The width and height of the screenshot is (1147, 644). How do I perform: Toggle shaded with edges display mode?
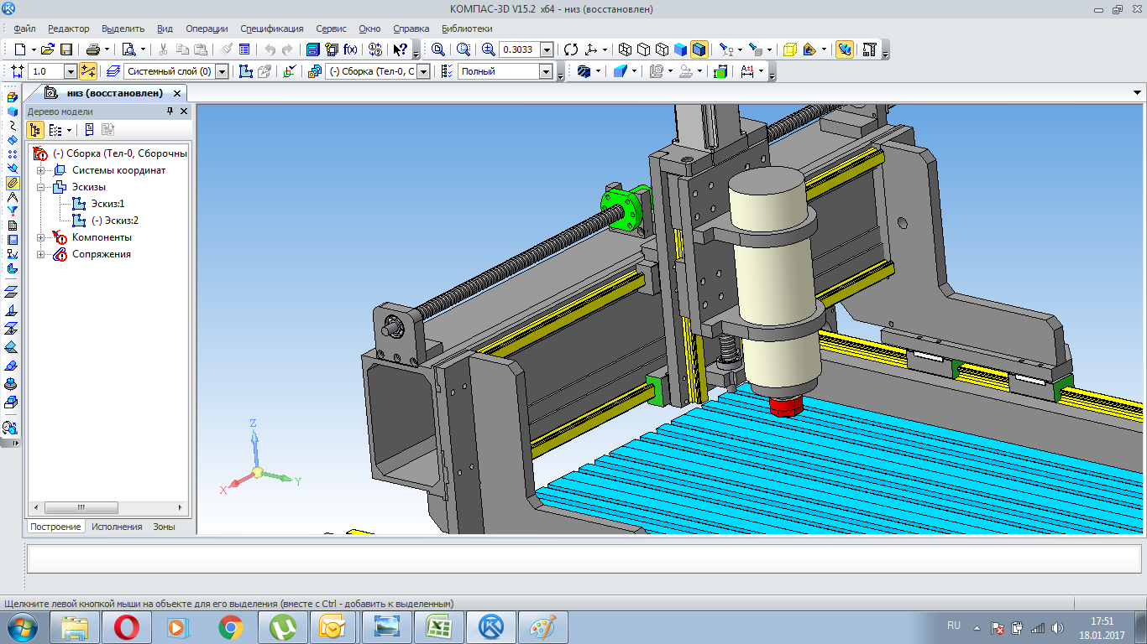click(x=699, y=49)
